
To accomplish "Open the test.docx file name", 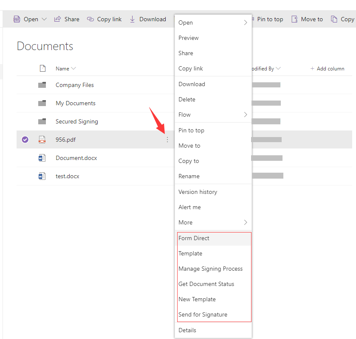I will click(68, 176).
